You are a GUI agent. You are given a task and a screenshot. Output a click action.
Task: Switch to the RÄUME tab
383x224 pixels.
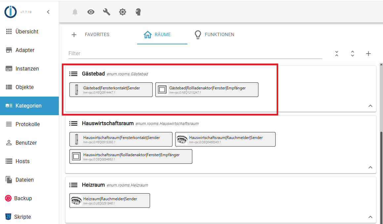162,34
